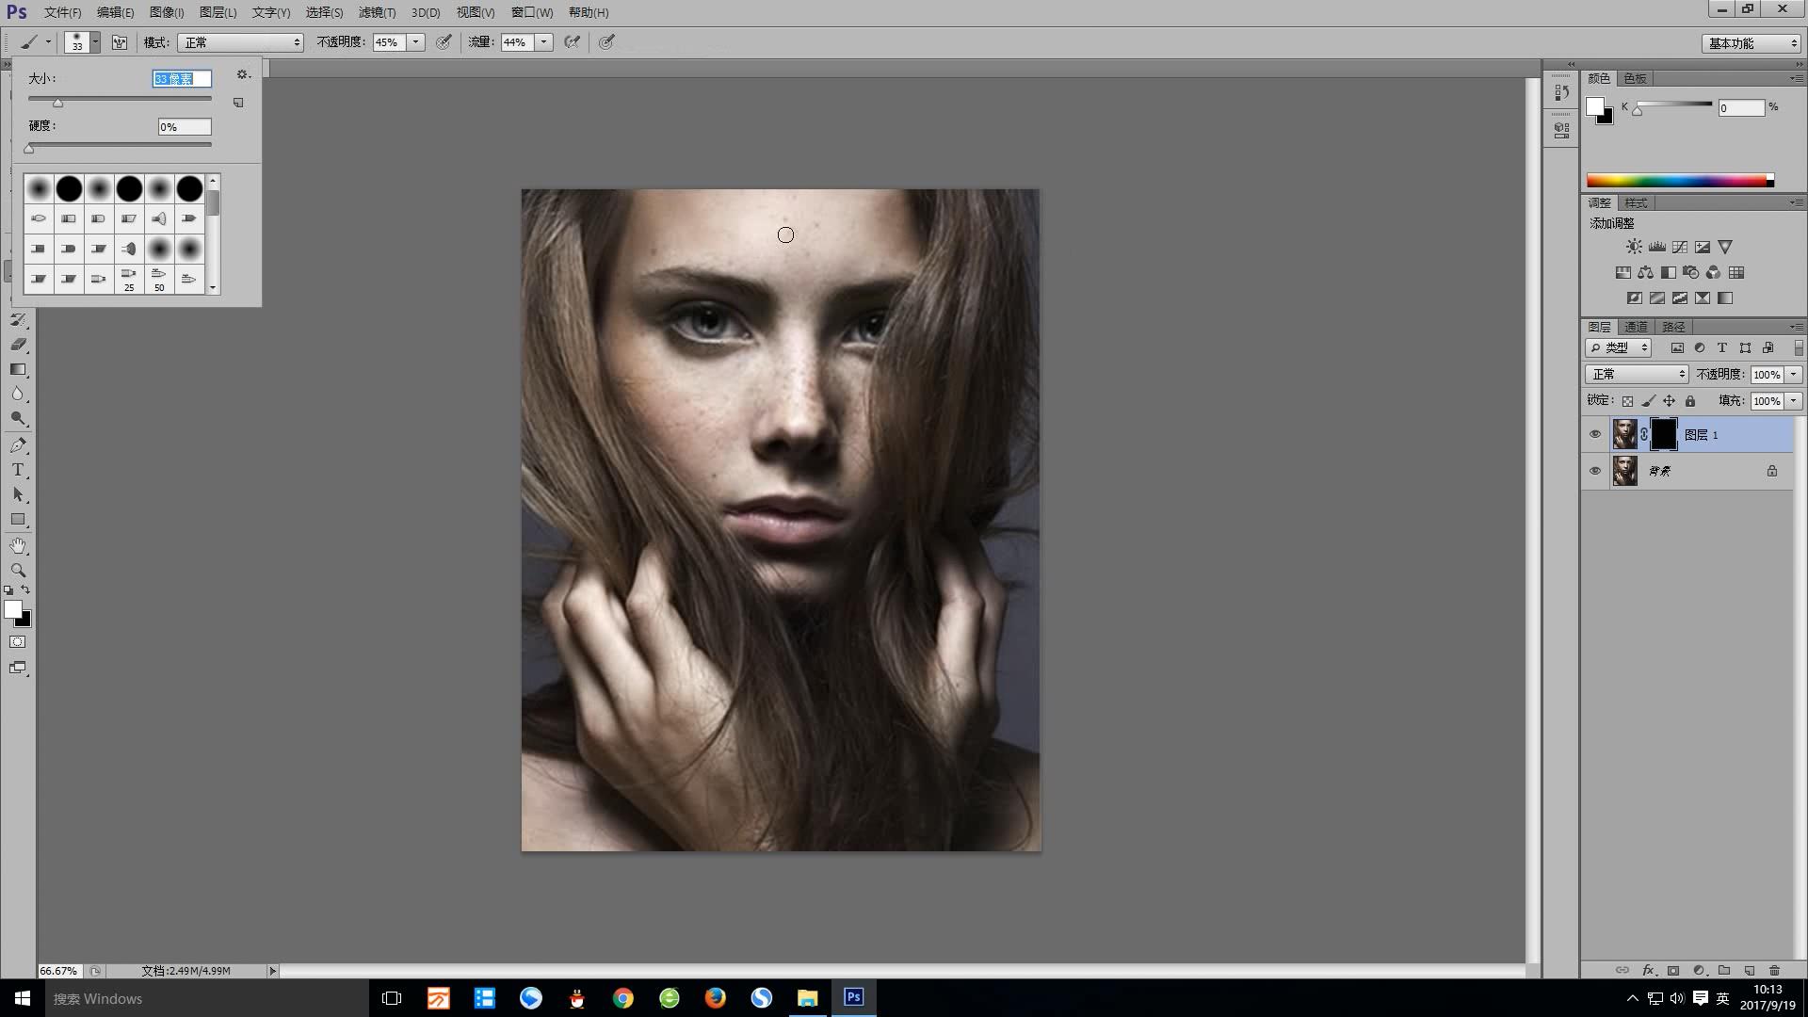Image resolution: width=1808 pixels, height=1017 pixels.
Task: Select the Gradient tool
Action: pyautogui.click(x=18, y=369)
